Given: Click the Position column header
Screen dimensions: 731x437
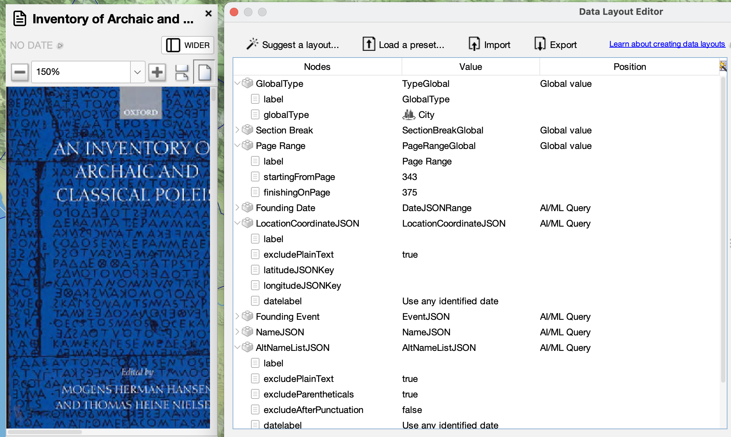Looking at the screenshot, I should tap(629, 67).
